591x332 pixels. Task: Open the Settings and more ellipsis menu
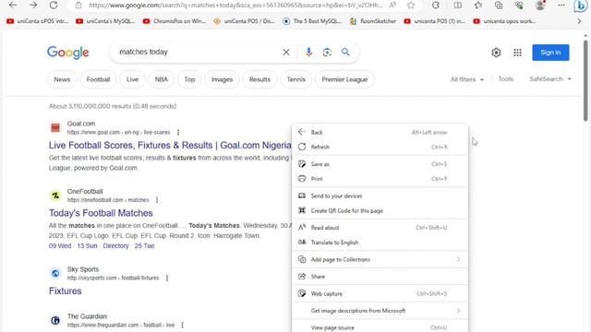click(x=561, y=5)
